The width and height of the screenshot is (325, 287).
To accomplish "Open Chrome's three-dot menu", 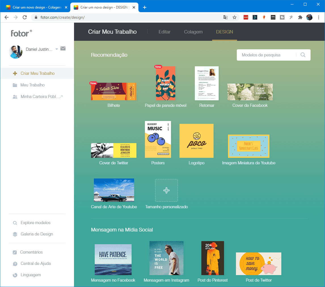I will 319,17.
